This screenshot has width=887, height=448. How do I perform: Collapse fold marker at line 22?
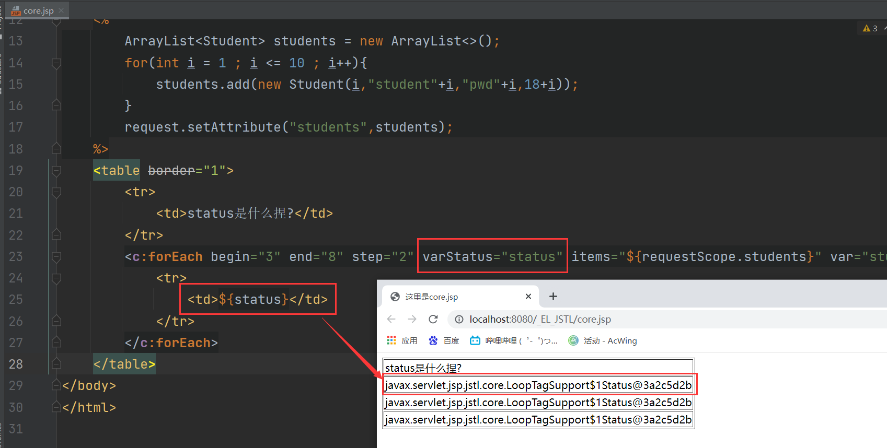56,235
